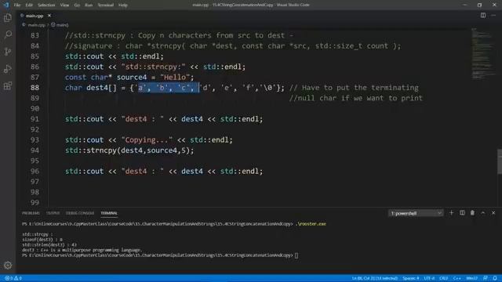Click the code minimap overview
Image resolution: width=502 pixels, height=282 pixels.
(483, 54)
